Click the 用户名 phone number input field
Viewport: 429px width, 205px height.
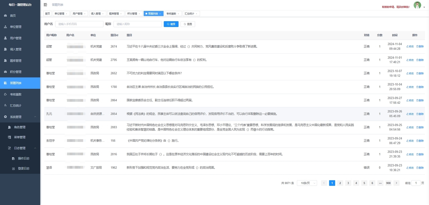79,24
